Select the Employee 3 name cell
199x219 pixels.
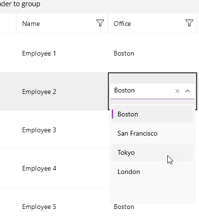click(62, 130)
